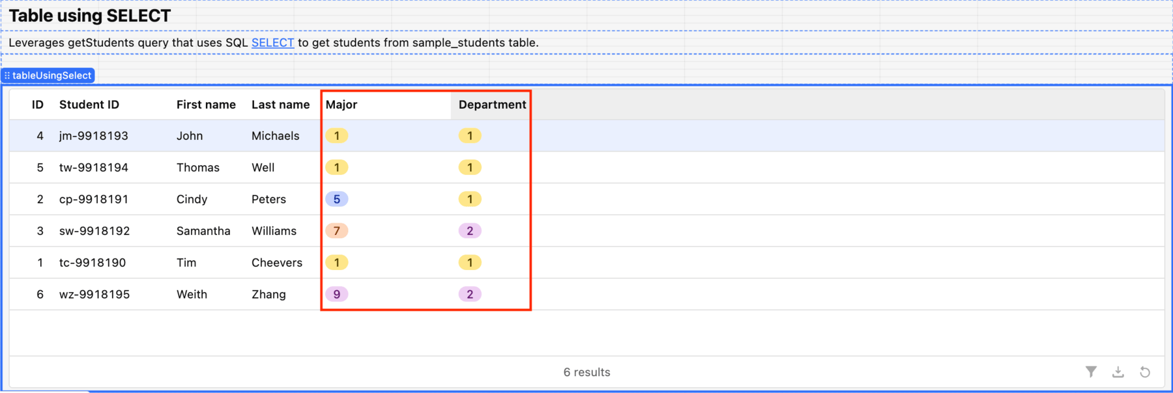Click the last name Williams cell
Viewport: 1173px width, 393px height.
(x=274, y=231)
